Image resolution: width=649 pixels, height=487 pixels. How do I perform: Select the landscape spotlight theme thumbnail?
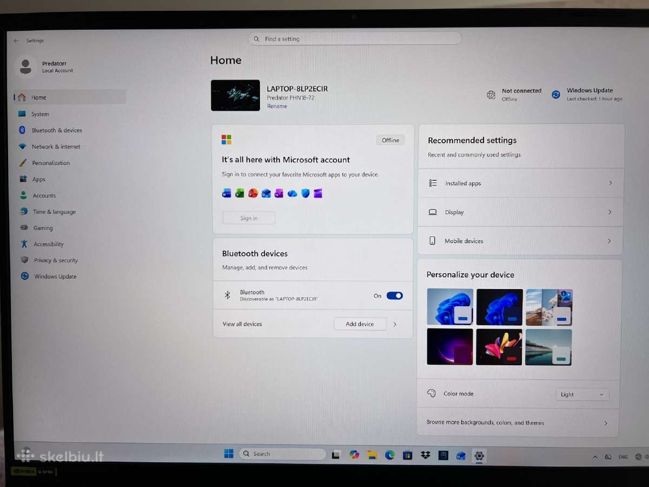pyautogui.click(x=549, y=307)
